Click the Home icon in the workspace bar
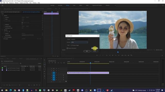 pos(2,5)
